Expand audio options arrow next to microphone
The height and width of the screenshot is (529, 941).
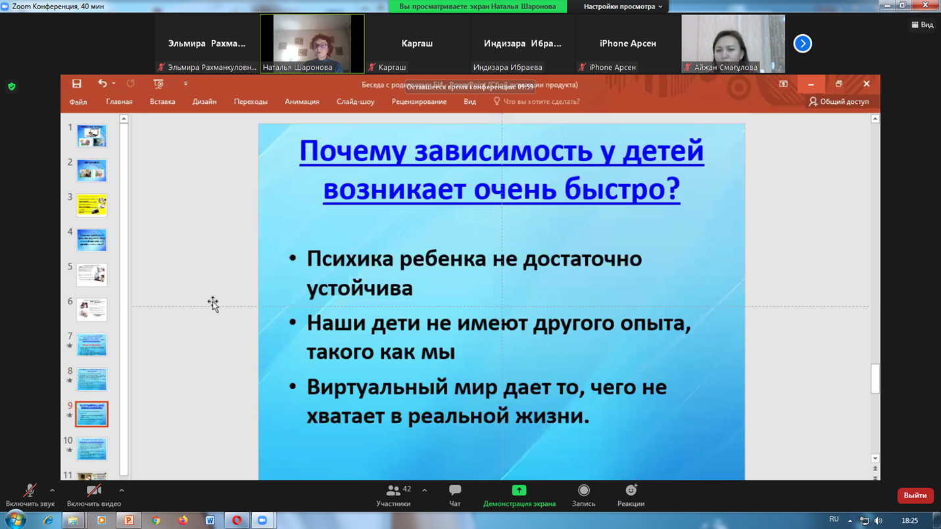tap(52, 490)
